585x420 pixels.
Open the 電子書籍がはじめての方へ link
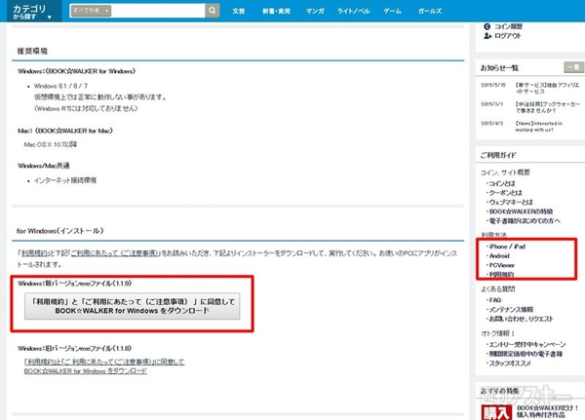click(x=524, y=221)
